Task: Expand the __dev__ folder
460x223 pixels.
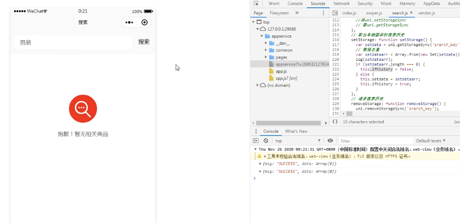Action: [x=266, y=43]
